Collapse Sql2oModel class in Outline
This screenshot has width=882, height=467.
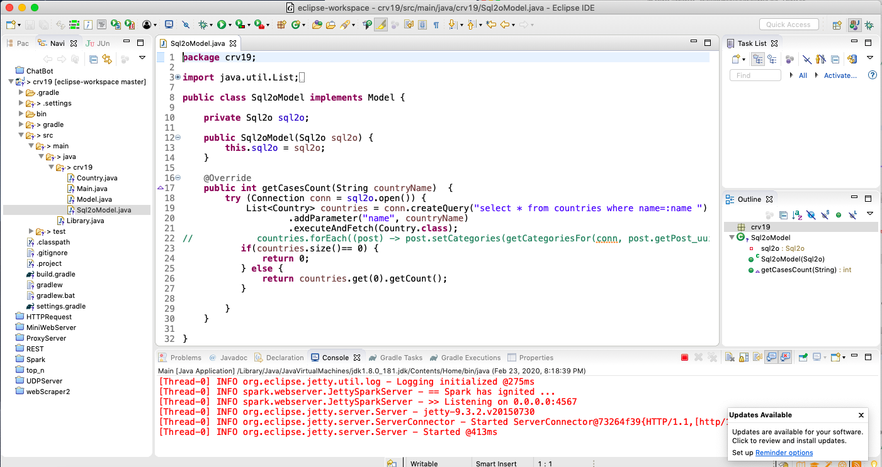(731, 238)
